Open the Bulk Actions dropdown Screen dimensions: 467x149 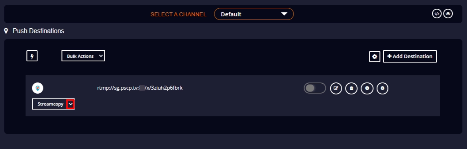click(83, 56)
